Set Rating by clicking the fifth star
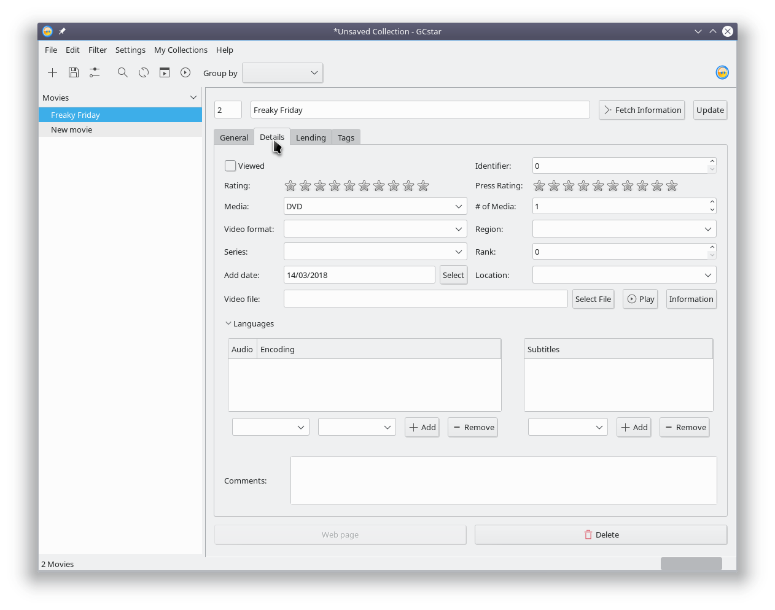This screenshot has width=775, height=610. point(349,186)
